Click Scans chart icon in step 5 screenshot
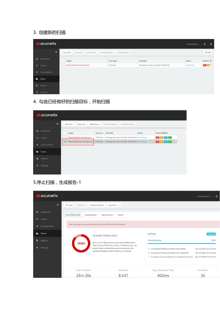This screenshot has height=311, width=220. pyautogui.click(x=37, y=233)
